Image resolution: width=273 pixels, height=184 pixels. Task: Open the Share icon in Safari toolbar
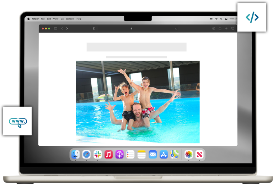click(x=220, y=28)
